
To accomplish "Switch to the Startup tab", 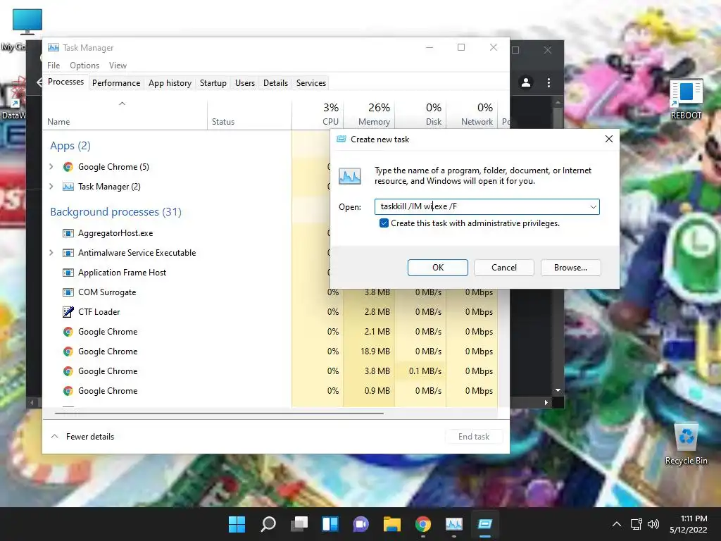I will [213, 83].
